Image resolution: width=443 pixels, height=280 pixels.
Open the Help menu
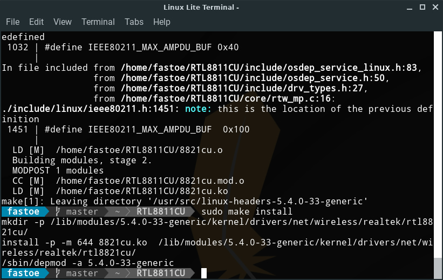point(161,22)
